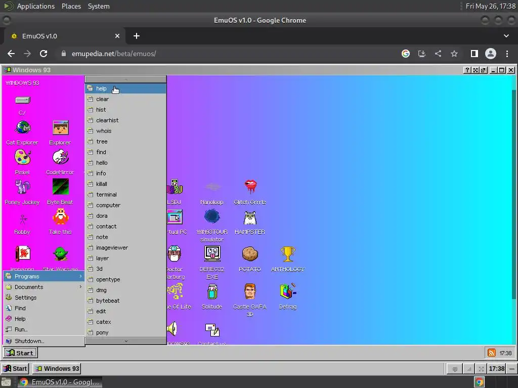Choose pony in the programs list
This screenshot has width=518, height=388.
pyautogui.click(x=125, y=332)
